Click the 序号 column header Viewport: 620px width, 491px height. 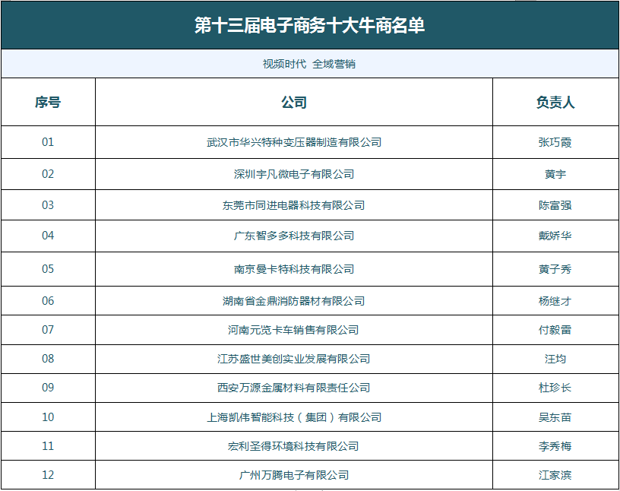click(x=48, y=102)
